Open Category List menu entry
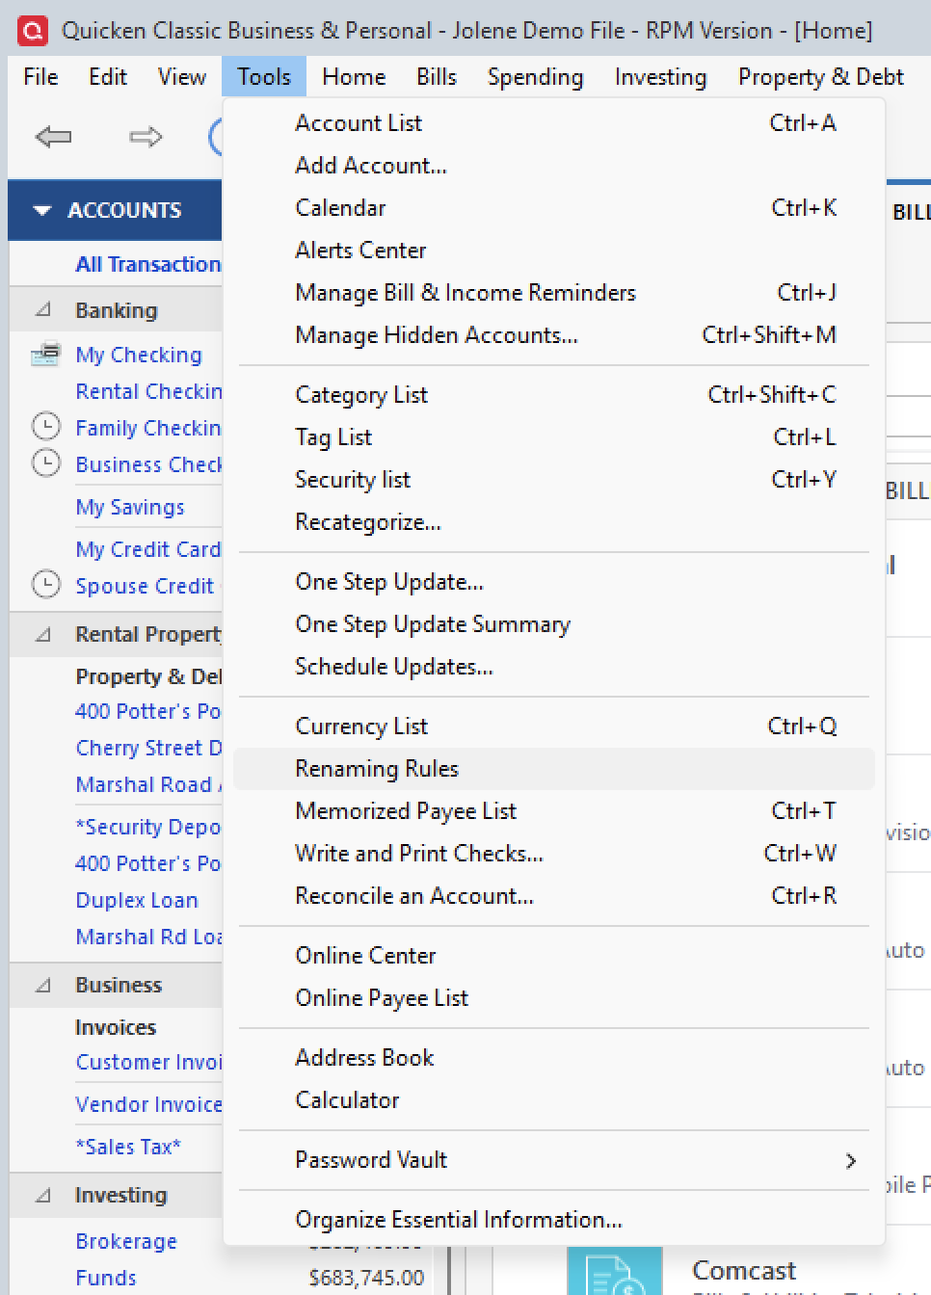 554,395
